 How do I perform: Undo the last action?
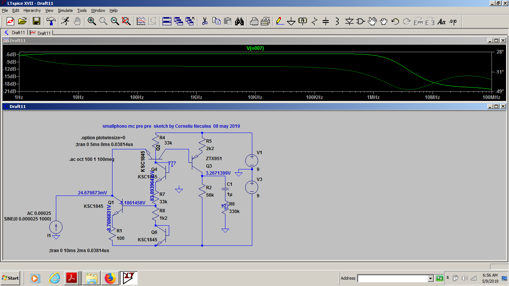click(395, 21)
